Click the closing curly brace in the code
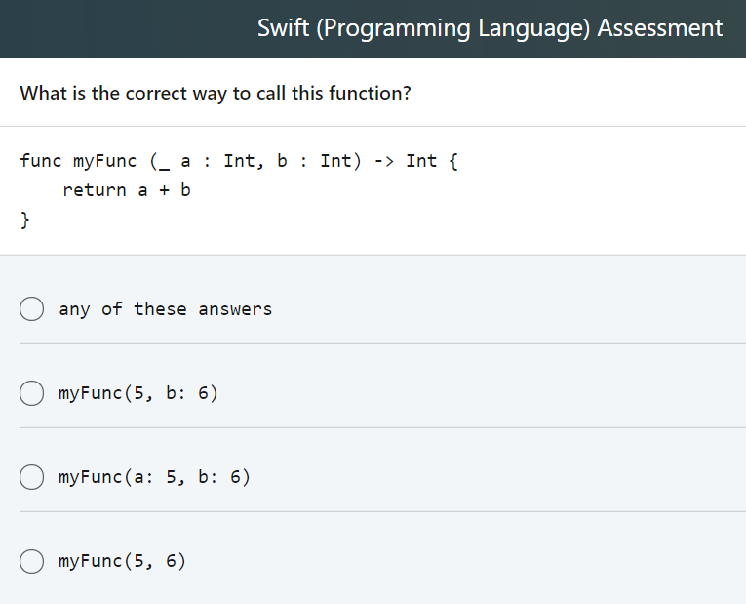The height and width of the screenshot is (604, 746). pos(24,220)
